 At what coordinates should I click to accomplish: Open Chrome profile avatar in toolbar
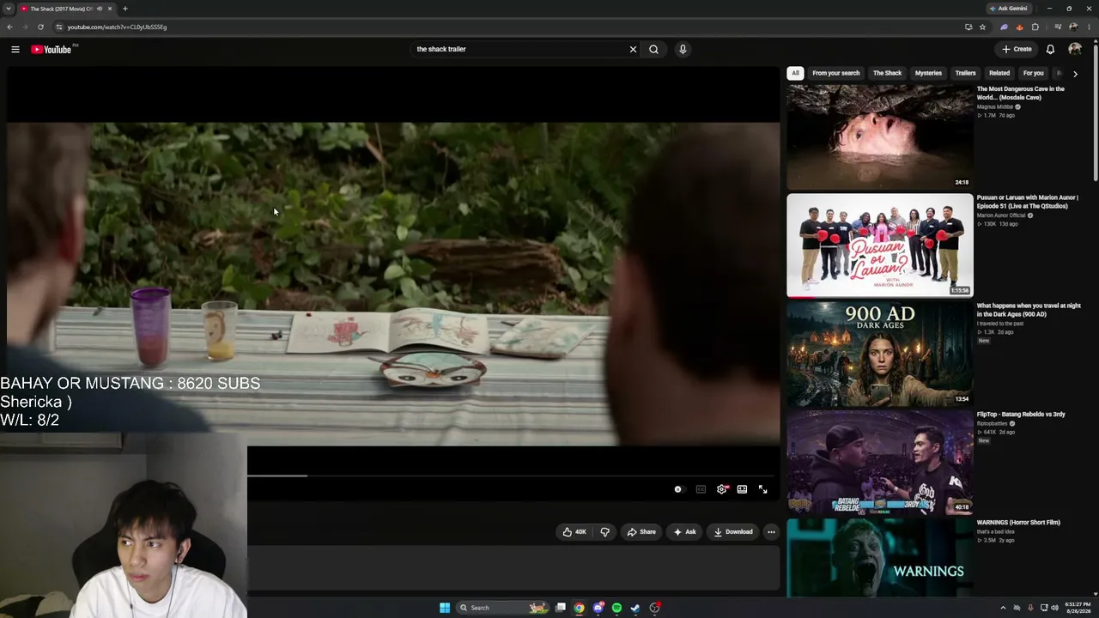(x=1073, y=27)
